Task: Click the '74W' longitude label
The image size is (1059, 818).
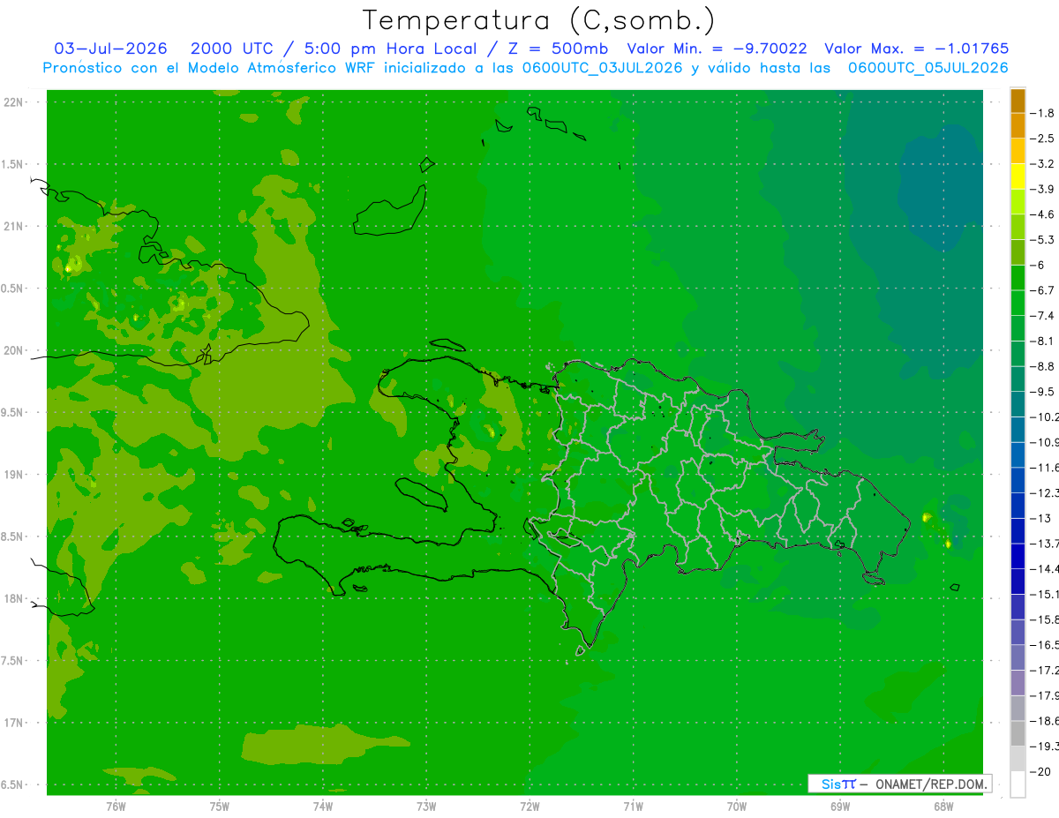Action: pyautogui.click(x=322, y=807)
